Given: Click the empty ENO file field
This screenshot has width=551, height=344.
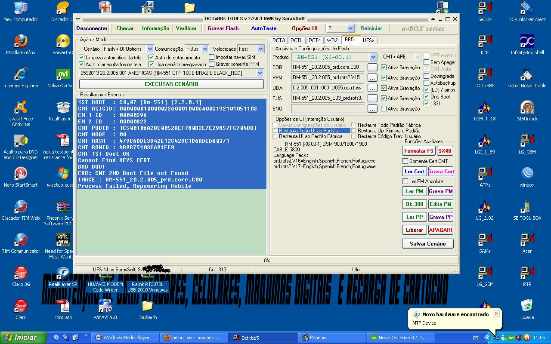Looking at the screenshot, I should (x=328, y=109).
